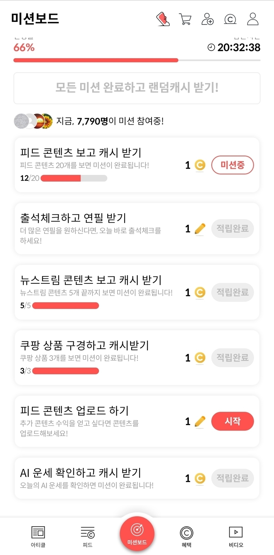
Task: Tap 모든 미션 완료하고 랜덤캐시 받기 button
Action: [137, 88]
